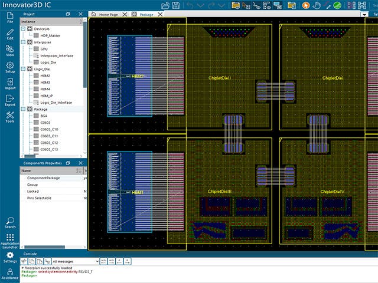
Task: Open Settings from the sidebar
Action: tap(10, 257)
